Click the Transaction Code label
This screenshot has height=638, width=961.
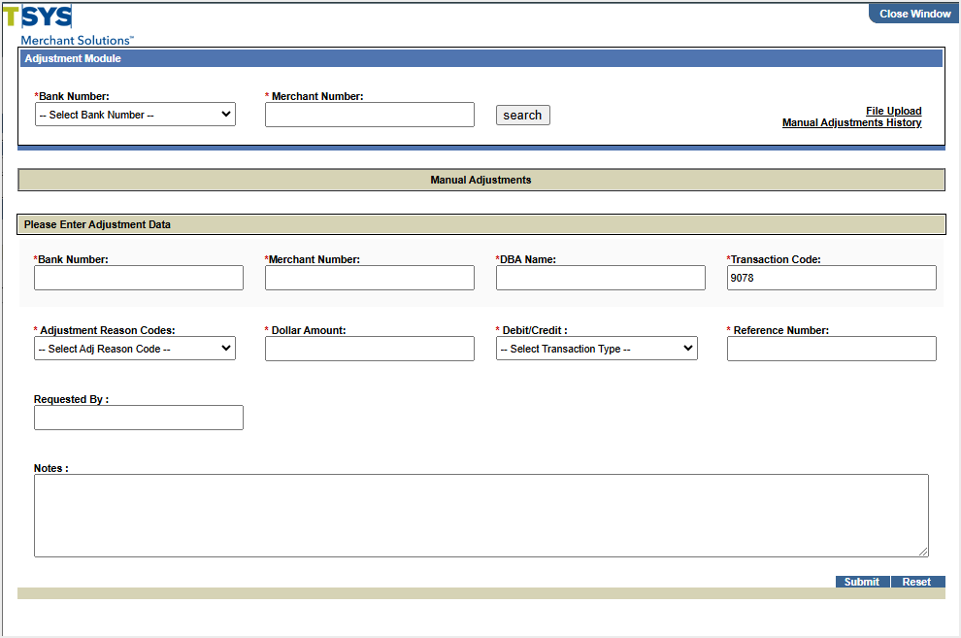[774, 259]
